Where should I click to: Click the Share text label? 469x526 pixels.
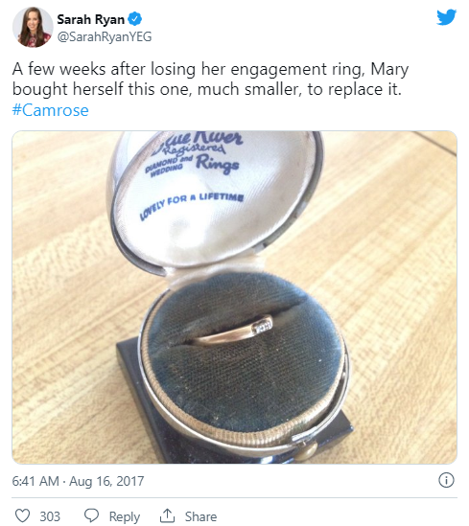[x=200, y=516]
